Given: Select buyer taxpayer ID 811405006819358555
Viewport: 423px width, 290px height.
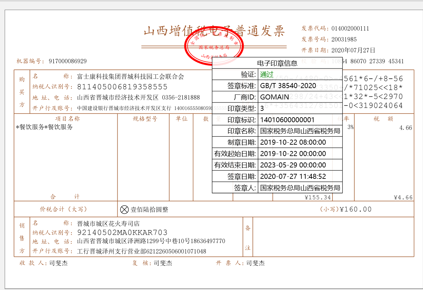Looking at the screenshot, I should 122,87.
